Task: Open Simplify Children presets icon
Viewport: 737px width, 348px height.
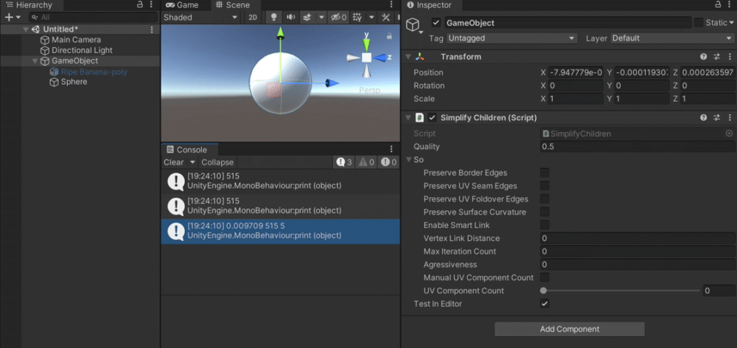Action: 717,117
